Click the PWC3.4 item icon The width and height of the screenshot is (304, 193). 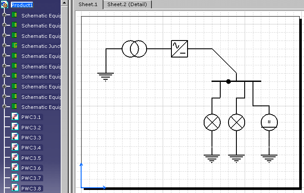[x=15, y=148]
